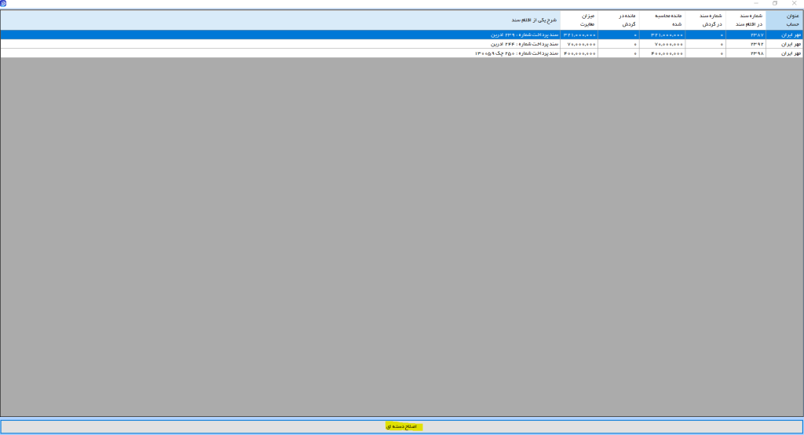Image resolution: width=804 pixels, height=435 pixels.
Task: Restore the window using the title bar icon
Action: click(775, 3)
